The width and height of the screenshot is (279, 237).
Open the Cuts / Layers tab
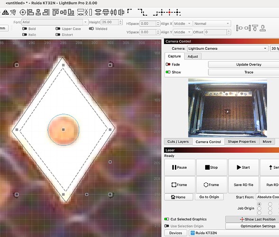178,142
